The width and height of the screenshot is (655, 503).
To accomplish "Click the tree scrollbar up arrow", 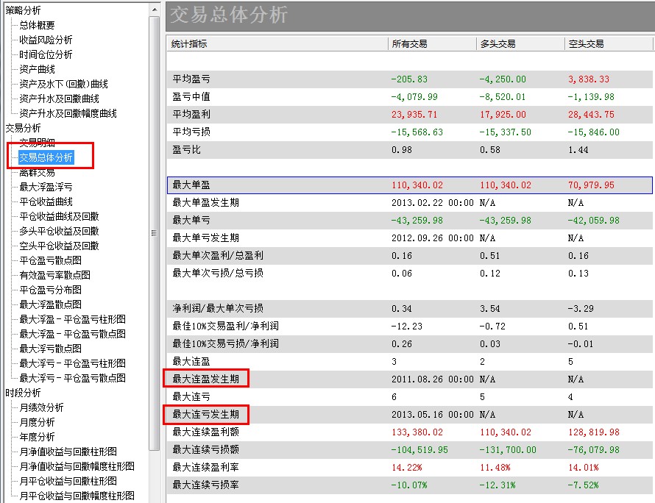I will [155, 9].
